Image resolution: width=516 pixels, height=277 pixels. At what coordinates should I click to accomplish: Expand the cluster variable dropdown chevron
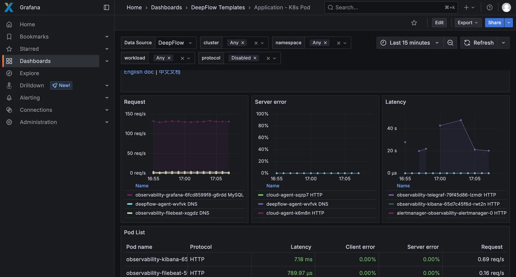tap(262, 43)
